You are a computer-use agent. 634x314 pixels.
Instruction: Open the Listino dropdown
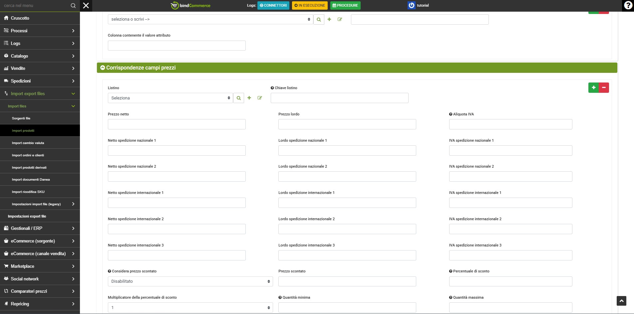(x=170, y=98)
